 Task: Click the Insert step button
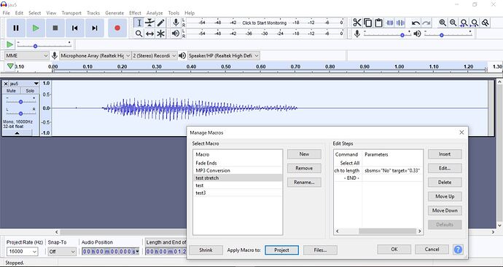[x=445, y=154]
